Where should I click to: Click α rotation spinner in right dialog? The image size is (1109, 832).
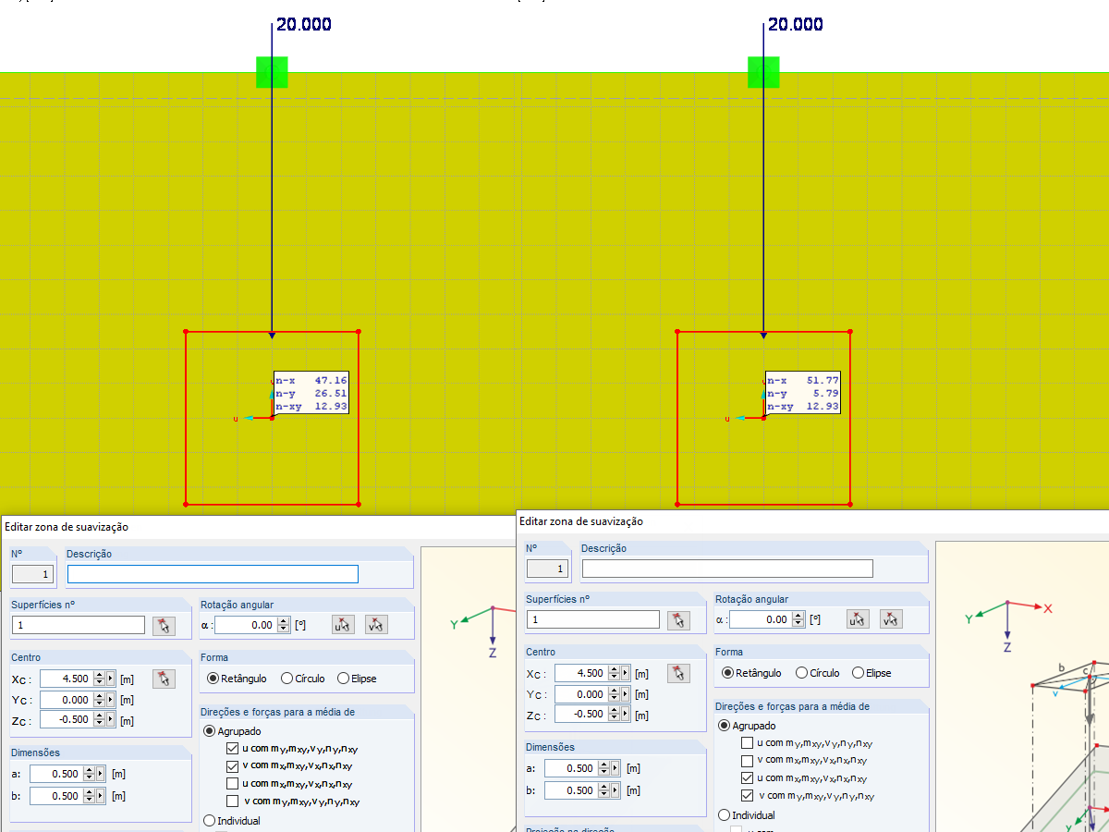[799, 619]
